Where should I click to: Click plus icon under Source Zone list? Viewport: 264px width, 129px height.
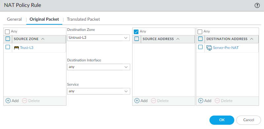click(x=8, y=101)
